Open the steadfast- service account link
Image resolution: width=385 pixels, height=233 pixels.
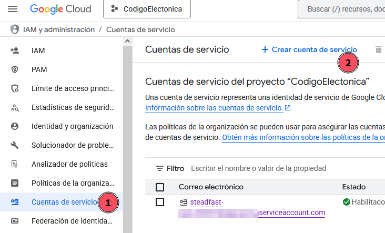(x=207, y=202)
